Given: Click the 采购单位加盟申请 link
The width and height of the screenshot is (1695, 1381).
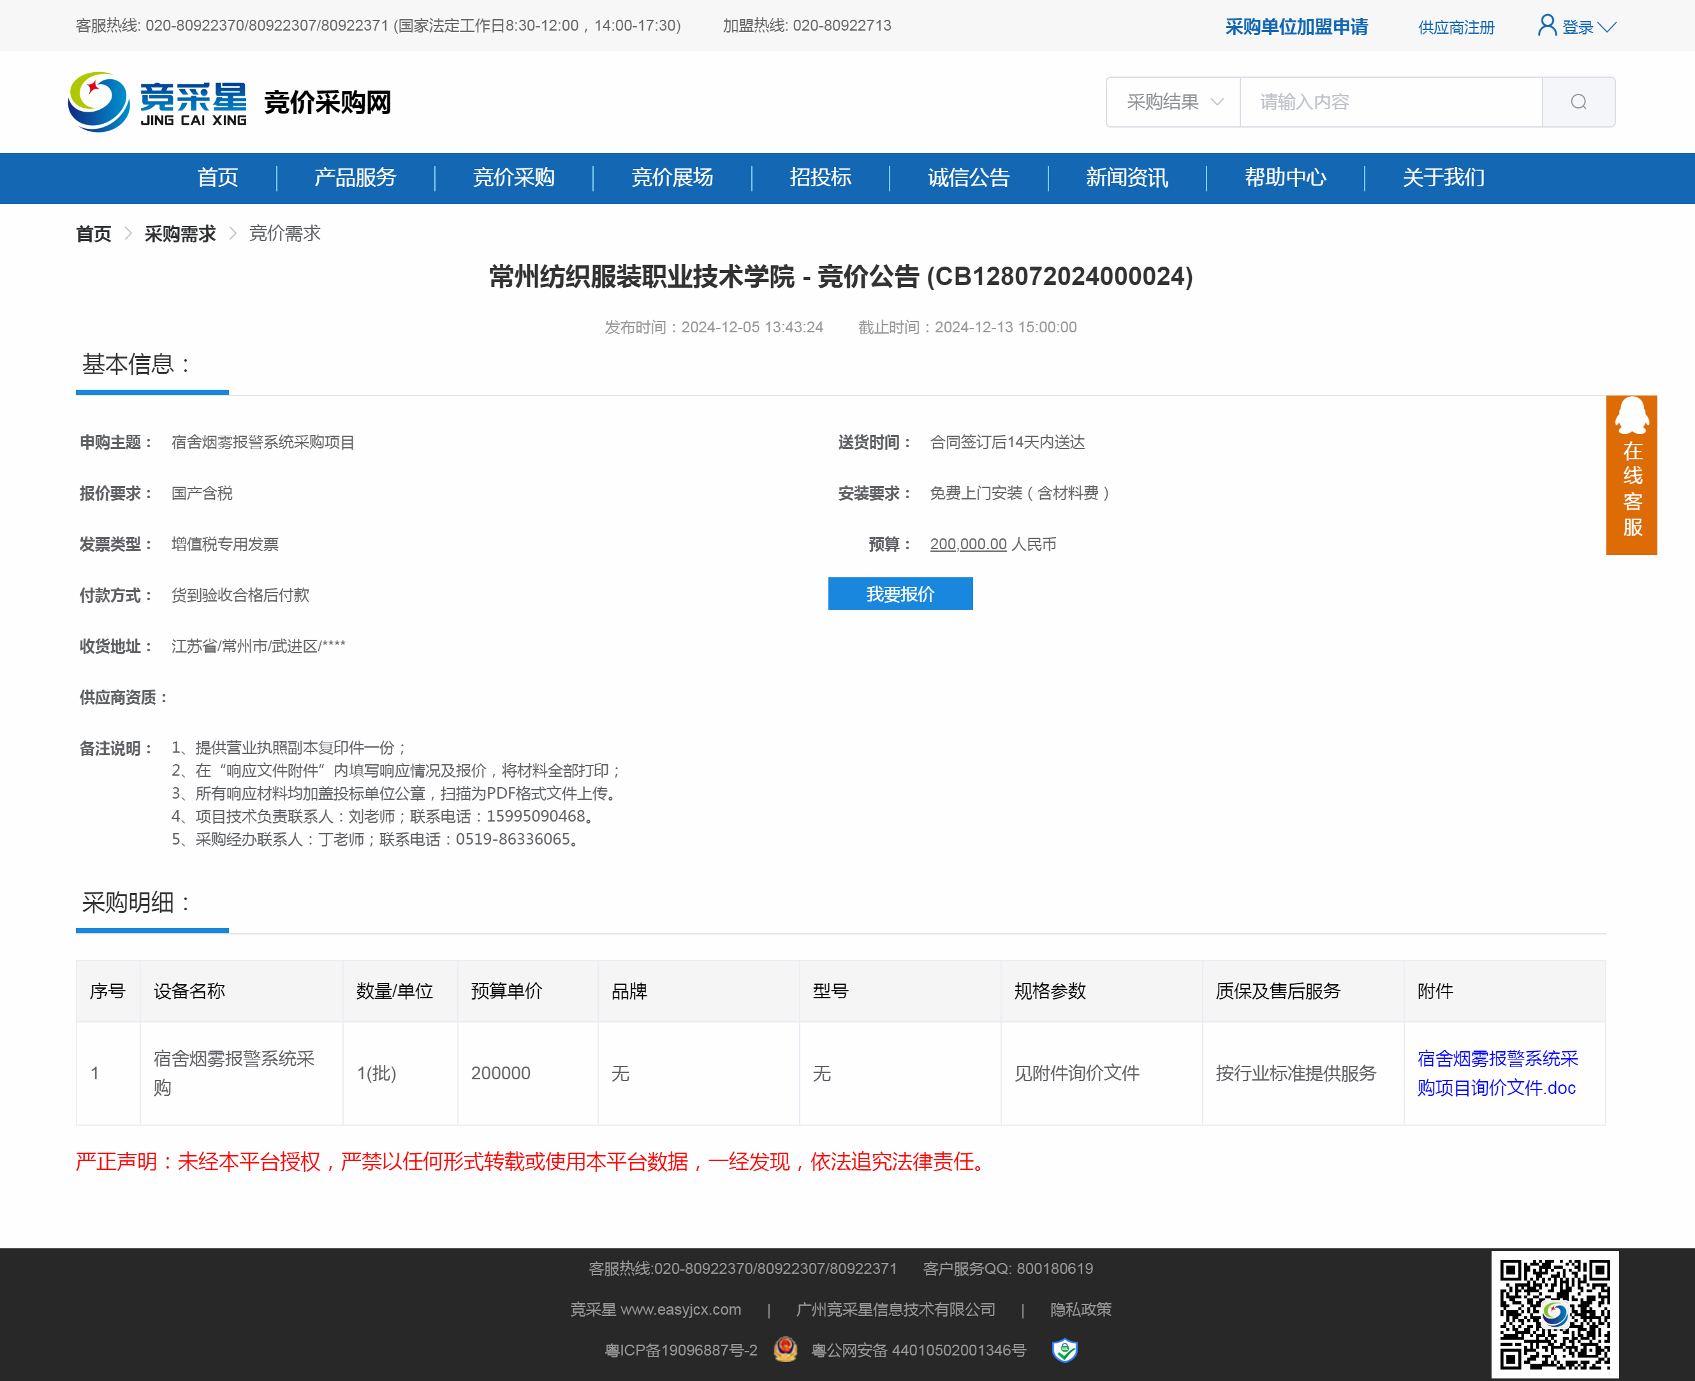Looking at the screenshot, I should click(1296, 27).
